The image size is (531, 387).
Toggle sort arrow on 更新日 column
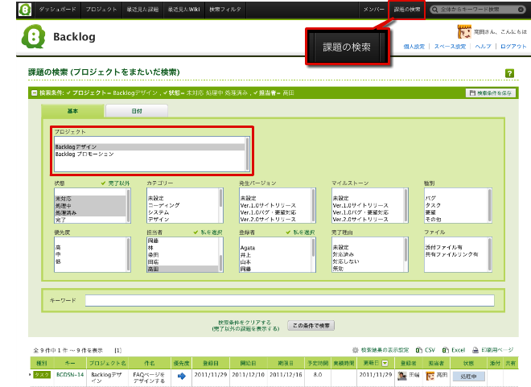point(385,364)
